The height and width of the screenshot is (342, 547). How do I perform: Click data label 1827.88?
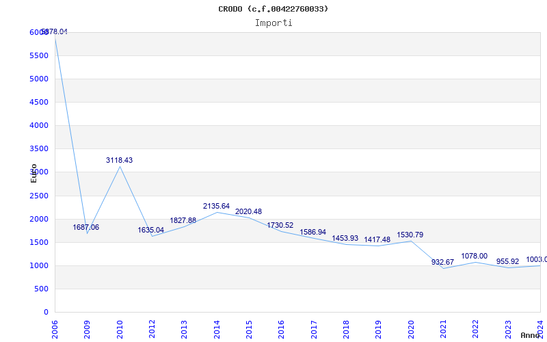183,220
